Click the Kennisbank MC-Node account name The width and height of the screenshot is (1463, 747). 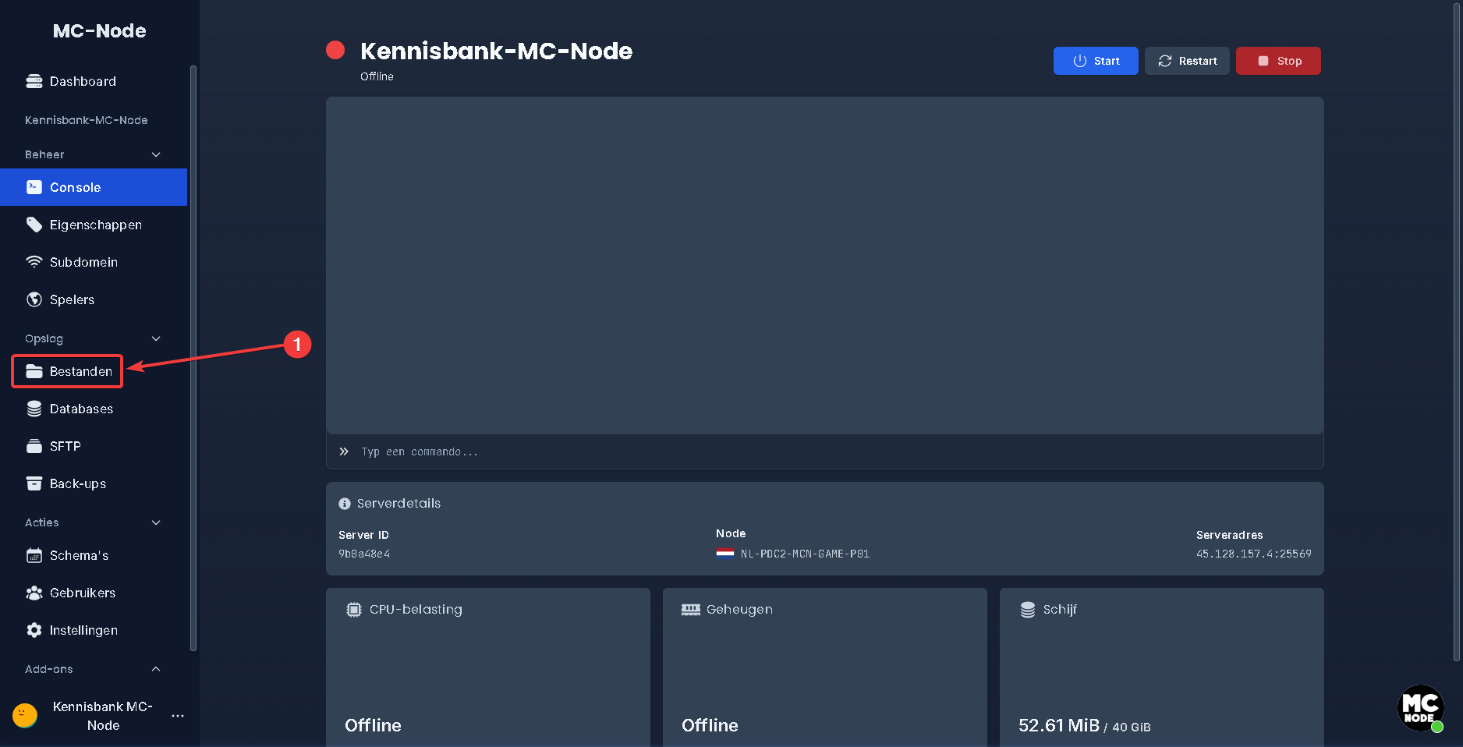click(x=103, y=716)
